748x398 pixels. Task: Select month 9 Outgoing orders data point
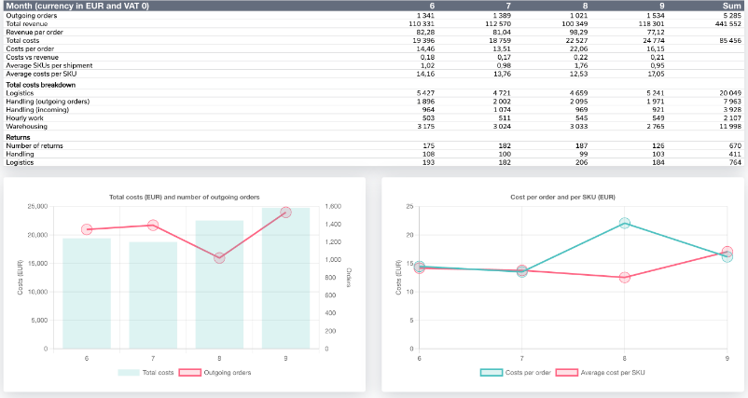point(285,213)
